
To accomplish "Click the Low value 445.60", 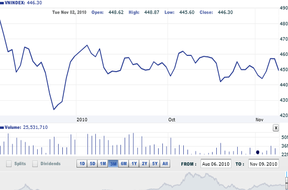I will [x=187, y=12].
